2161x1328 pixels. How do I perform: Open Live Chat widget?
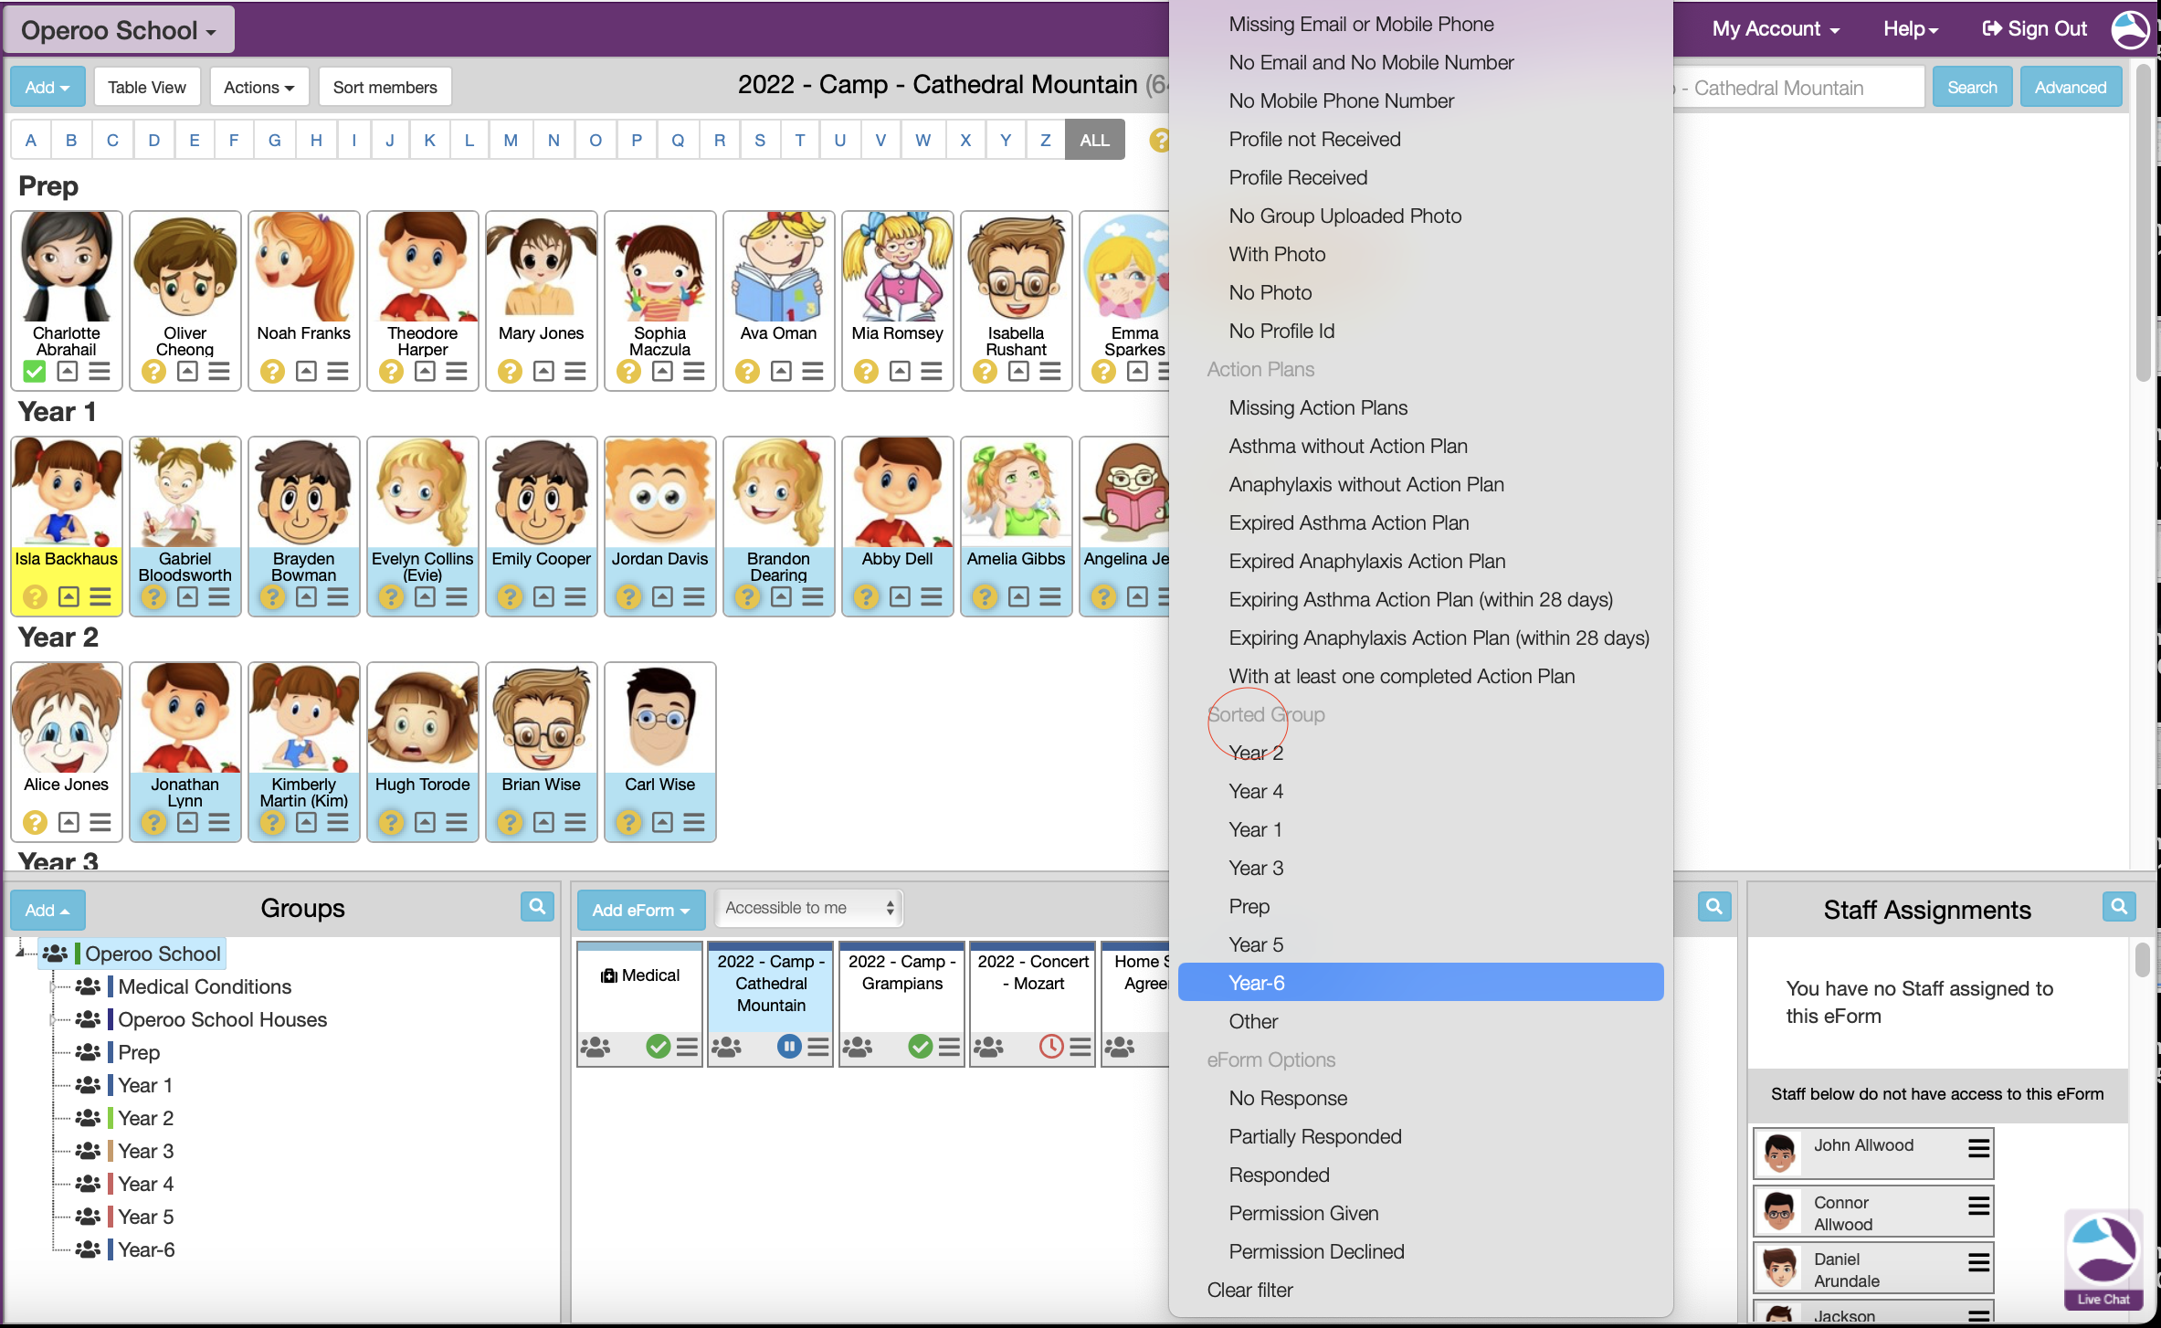coord(2103,1259)
